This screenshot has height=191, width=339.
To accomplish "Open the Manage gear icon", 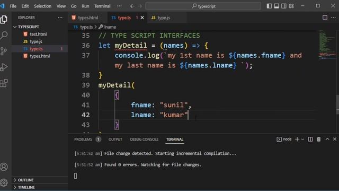I will click(x=4, y=183).
